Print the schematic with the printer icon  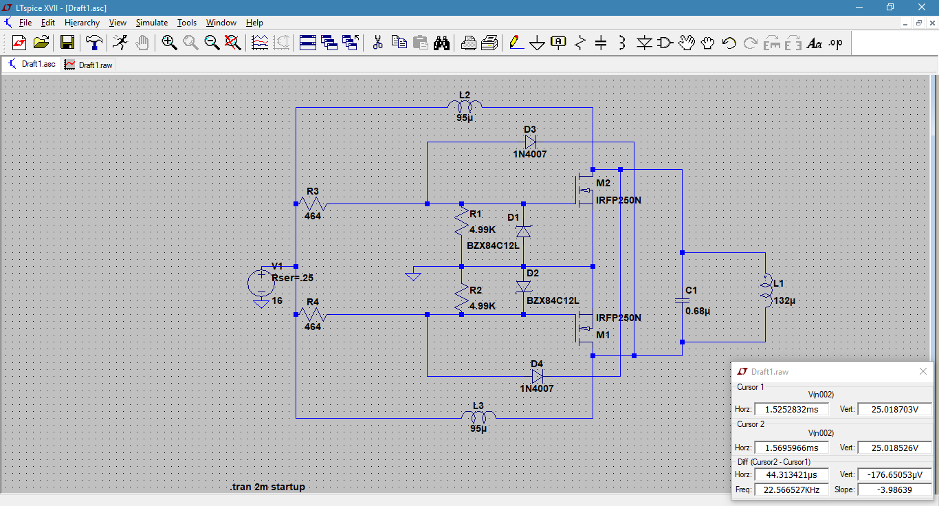pos(489,43)
